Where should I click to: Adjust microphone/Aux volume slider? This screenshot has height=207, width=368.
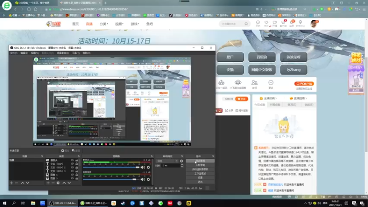(111, 167)
